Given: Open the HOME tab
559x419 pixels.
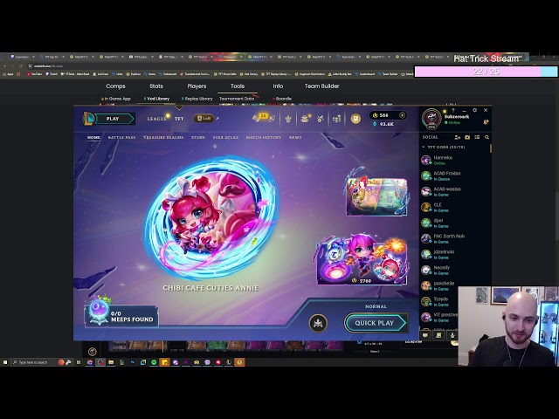Looking at the screenshot, I should tap(93, 137).
